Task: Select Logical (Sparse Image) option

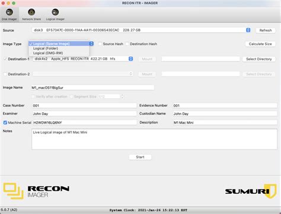Action: tap(59, 44)
